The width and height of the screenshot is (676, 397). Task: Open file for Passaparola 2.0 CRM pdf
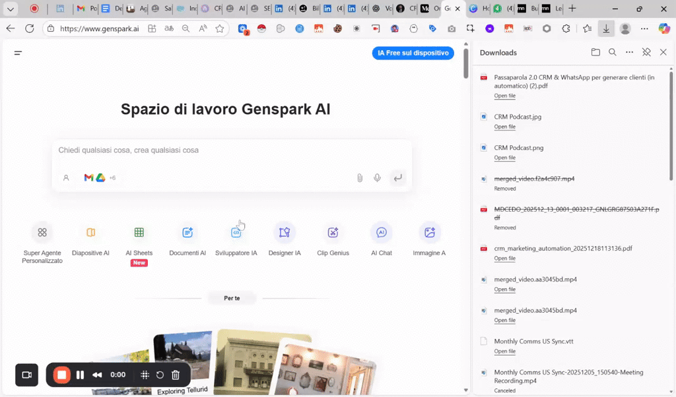(x=505, y=96)
